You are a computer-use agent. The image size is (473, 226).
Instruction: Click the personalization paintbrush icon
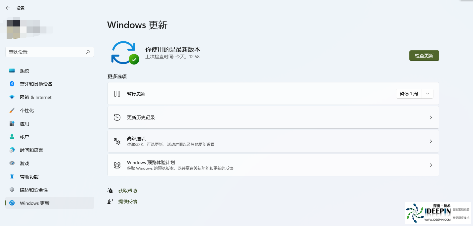12,111
